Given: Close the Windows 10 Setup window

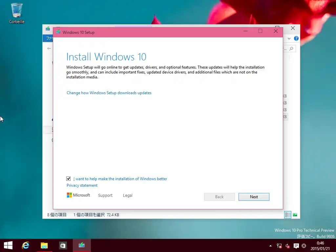Looking at the screenshot, I should [x=276, y=31].
